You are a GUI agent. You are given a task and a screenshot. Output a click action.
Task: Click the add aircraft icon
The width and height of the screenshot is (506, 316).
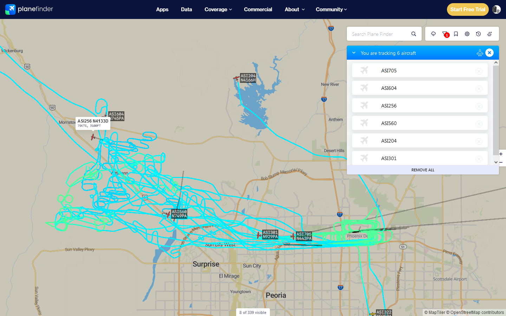pyautogui.click(x=489, y=34)
